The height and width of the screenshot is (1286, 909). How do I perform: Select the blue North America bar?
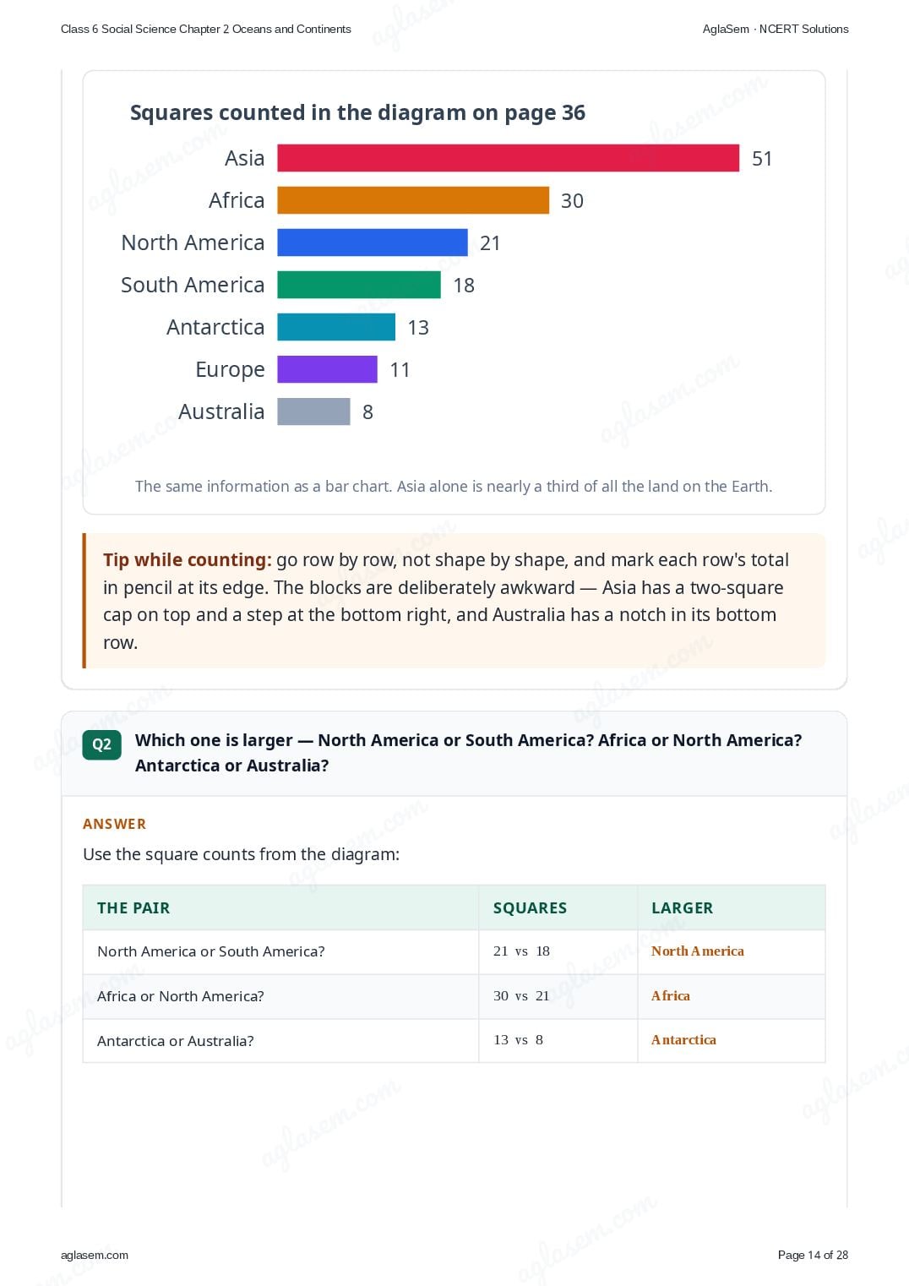(x=373, y=242)
